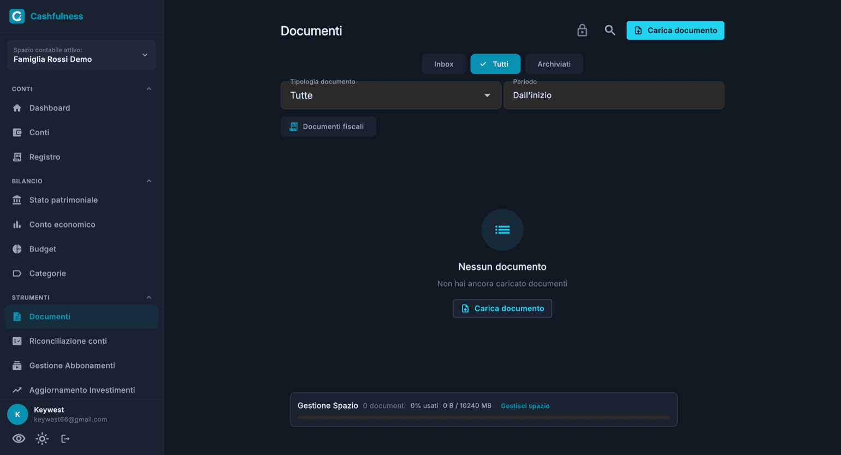
Task: Click the Documenti fiscali button
Action: (x=328, y=127)
